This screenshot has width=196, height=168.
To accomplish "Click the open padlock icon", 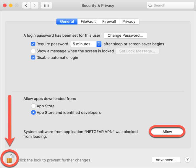I will 10,158.
